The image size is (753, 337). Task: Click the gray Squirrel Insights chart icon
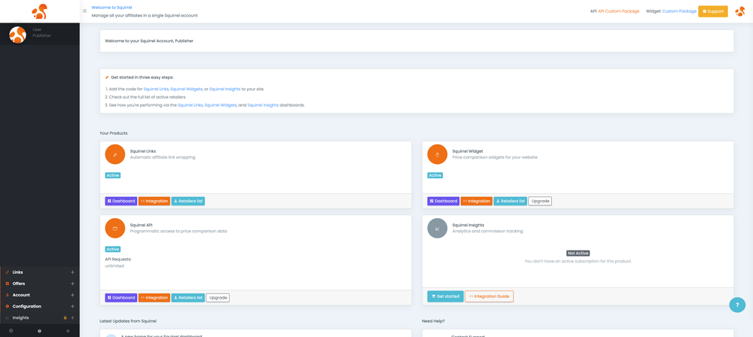point(437,229)
